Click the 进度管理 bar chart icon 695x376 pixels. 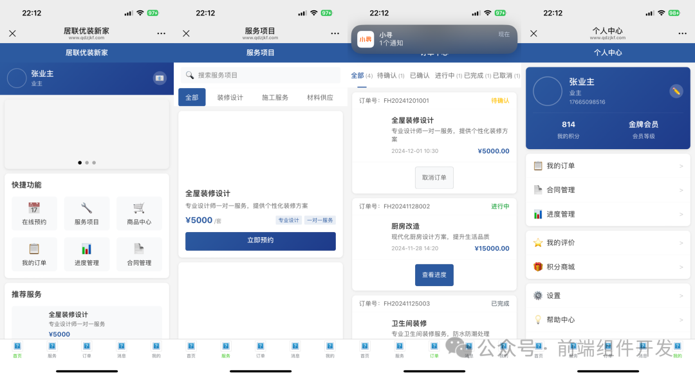pos(87,249)
